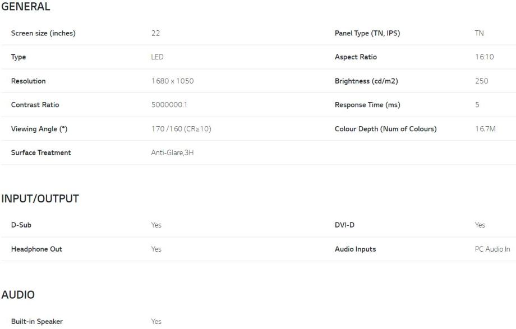The image size is (516, 329).
Task: Click the Contrast Ratio value 5000000:1
Action: pos(171,105)
